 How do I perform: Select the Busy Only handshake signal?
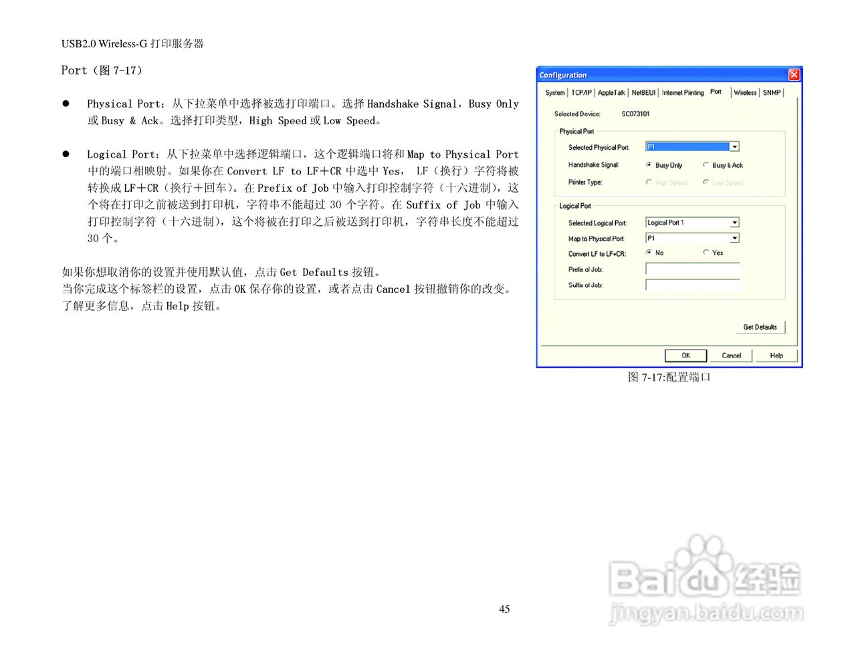click(x=648, y=165)
